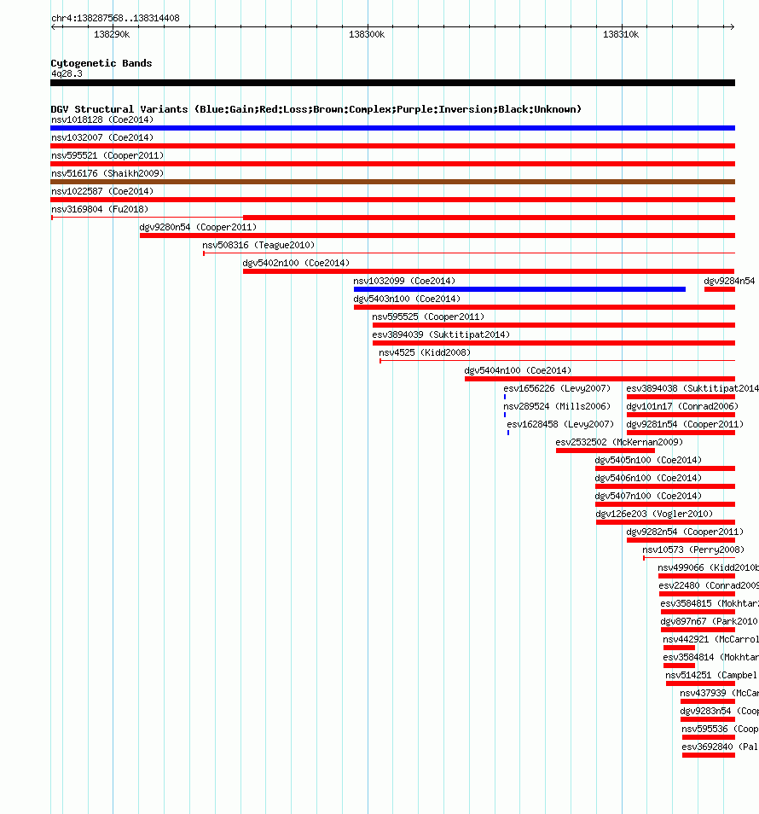Click the 4q28.3 band label
Screen dimensions: 759x814
click(67, 73)
